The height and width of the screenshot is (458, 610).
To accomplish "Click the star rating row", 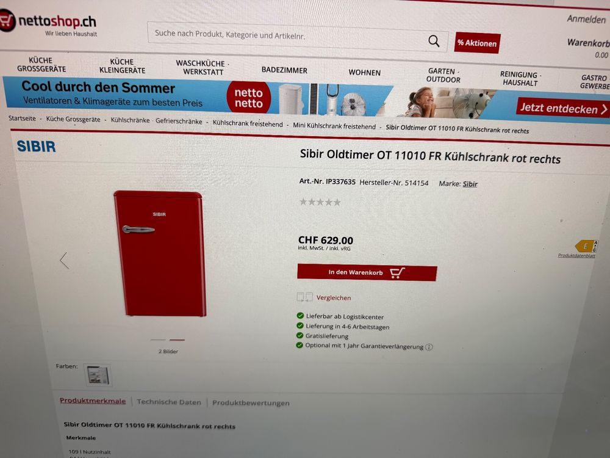I will click(x=320, y=202).
